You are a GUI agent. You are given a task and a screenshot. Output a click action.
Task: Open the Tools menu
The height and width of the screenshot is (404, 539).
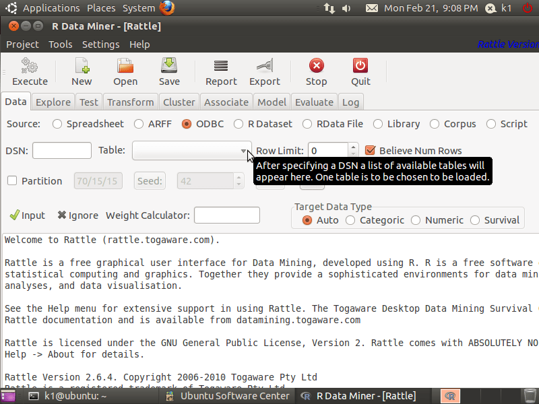(60, 44)
